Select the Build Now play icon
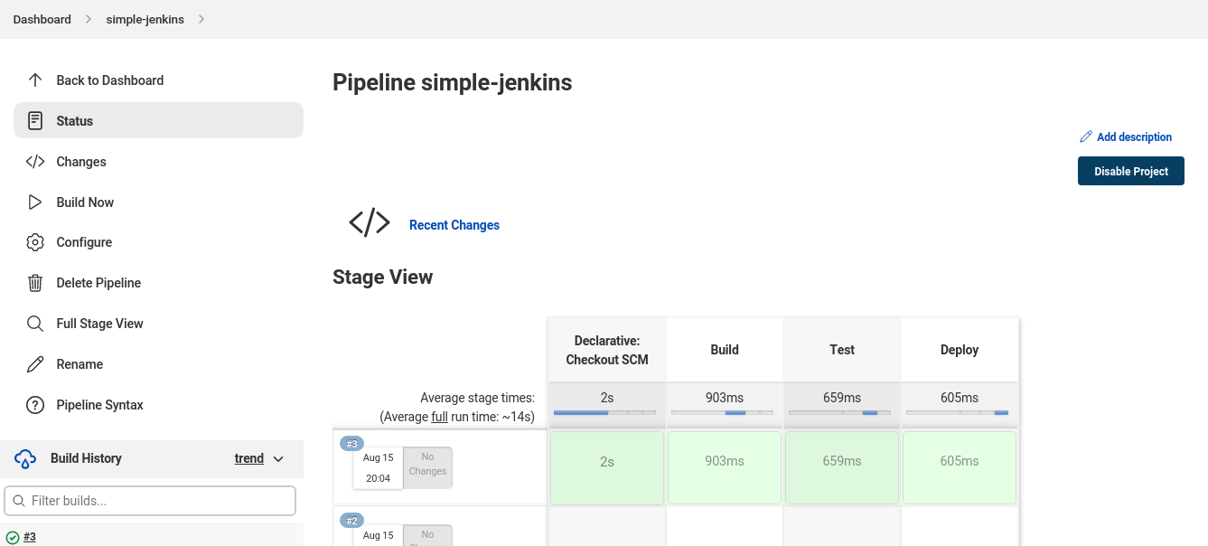Viewport: 1208px width, 546px height. 34,202
